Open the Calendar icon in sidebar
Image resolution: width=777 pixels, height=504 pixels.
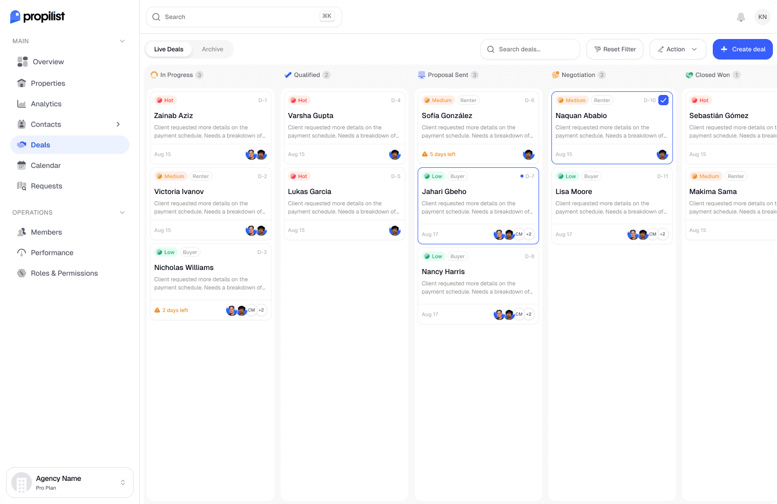click(22, 165)
